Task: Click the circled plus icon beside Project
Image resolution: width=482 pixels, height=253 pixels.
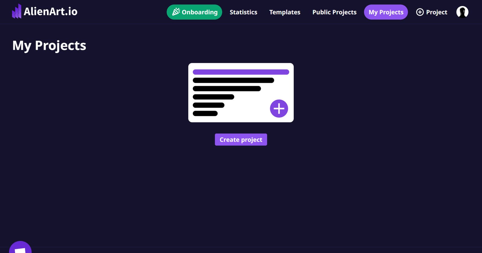Action: tap(420, 12)
